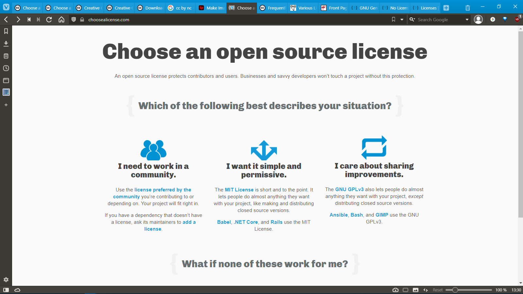This screenshot has height=294, width=523.
Task: Open the Downloads side panel
Action: coord(6,44)
